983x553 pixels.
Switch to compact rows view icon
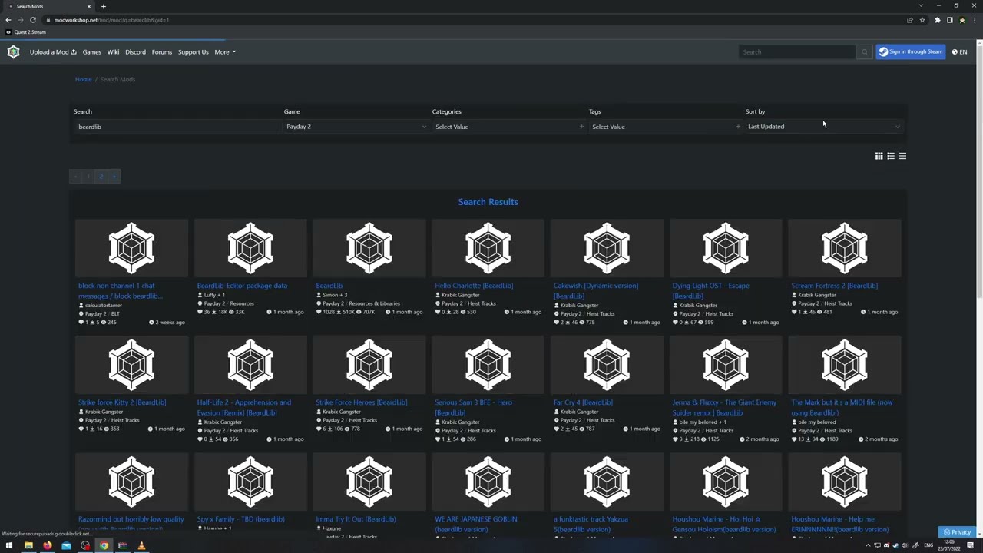(x=902, y=156)
